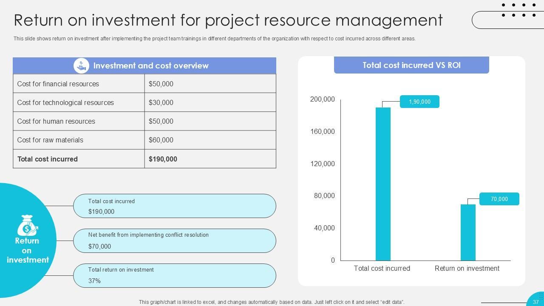Click the investment hand icon in table header

tap(81, 65)
